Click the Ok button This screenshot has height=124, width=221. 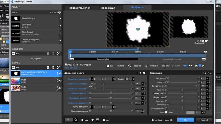[x=186, y=120]
